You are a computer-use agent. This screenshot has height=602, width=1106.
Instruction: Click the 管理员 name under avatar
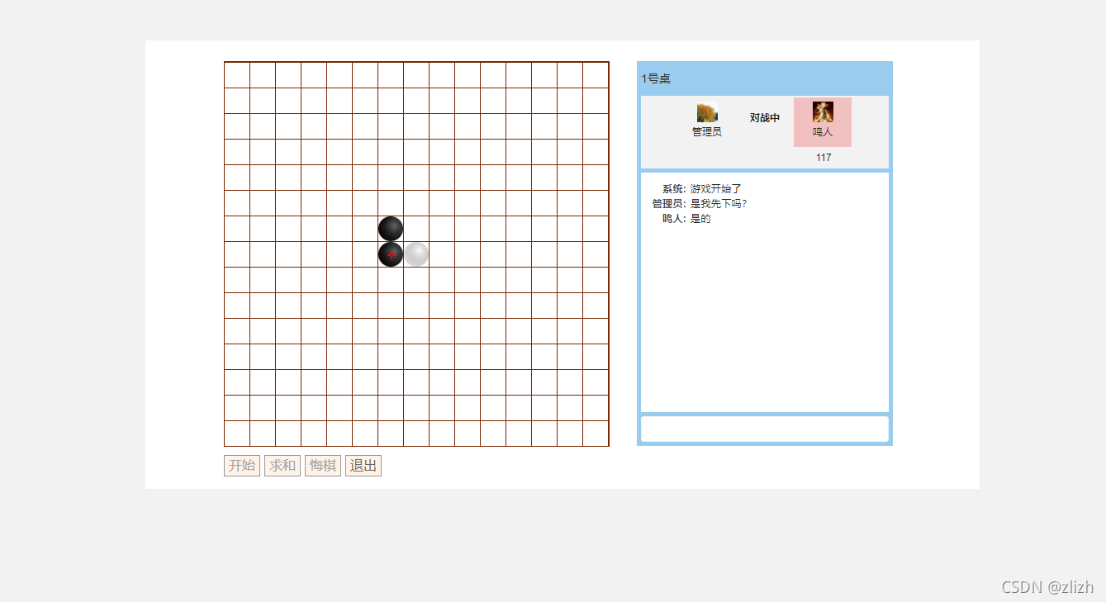[707, 131]
